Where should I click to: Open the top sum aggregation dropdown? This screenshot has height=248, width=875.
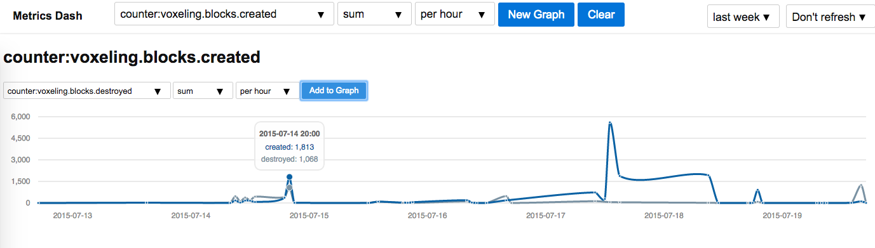click(x=374, y=14)
